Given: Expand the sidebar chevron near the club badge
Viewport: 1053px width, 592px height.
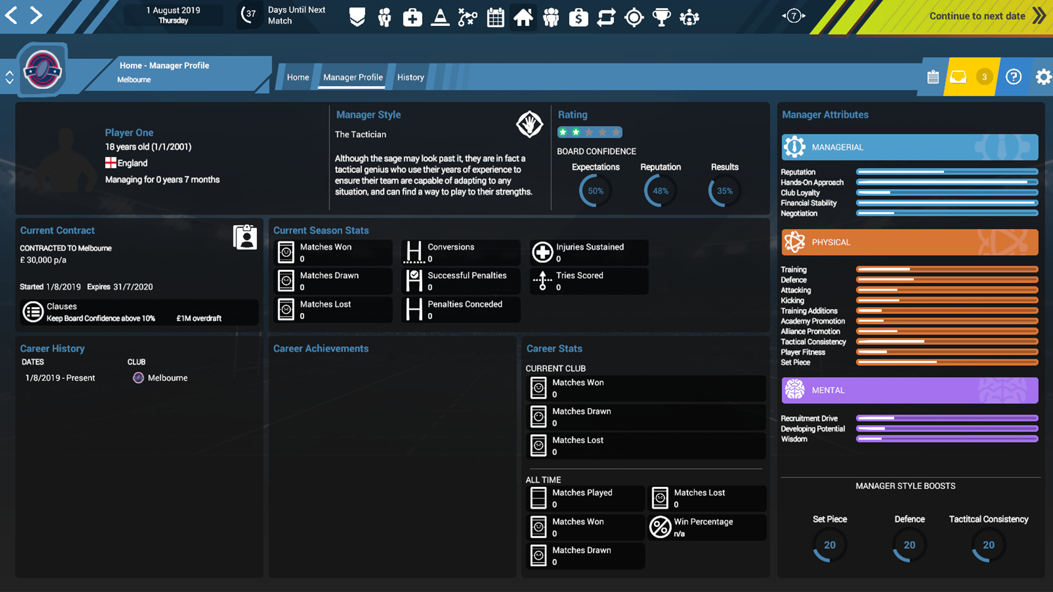Looking at the screenshot, I should coord(9,77).
